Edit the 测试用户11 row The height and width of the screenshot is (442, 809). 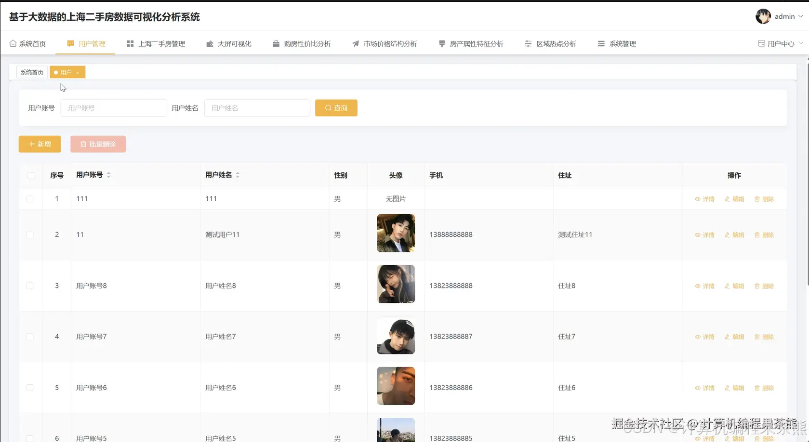click(734, 235)
